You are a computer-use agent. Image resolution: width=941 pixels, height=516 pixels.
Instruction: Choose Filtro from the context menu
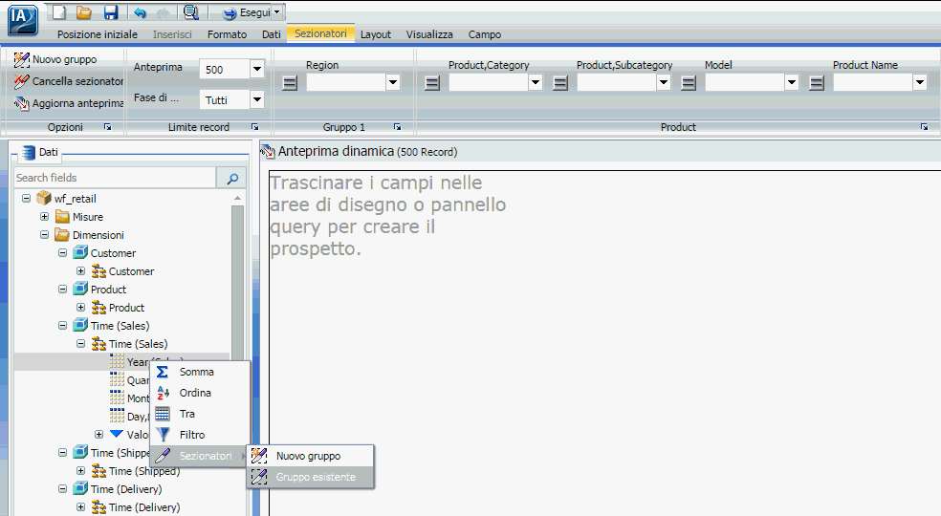199,435
